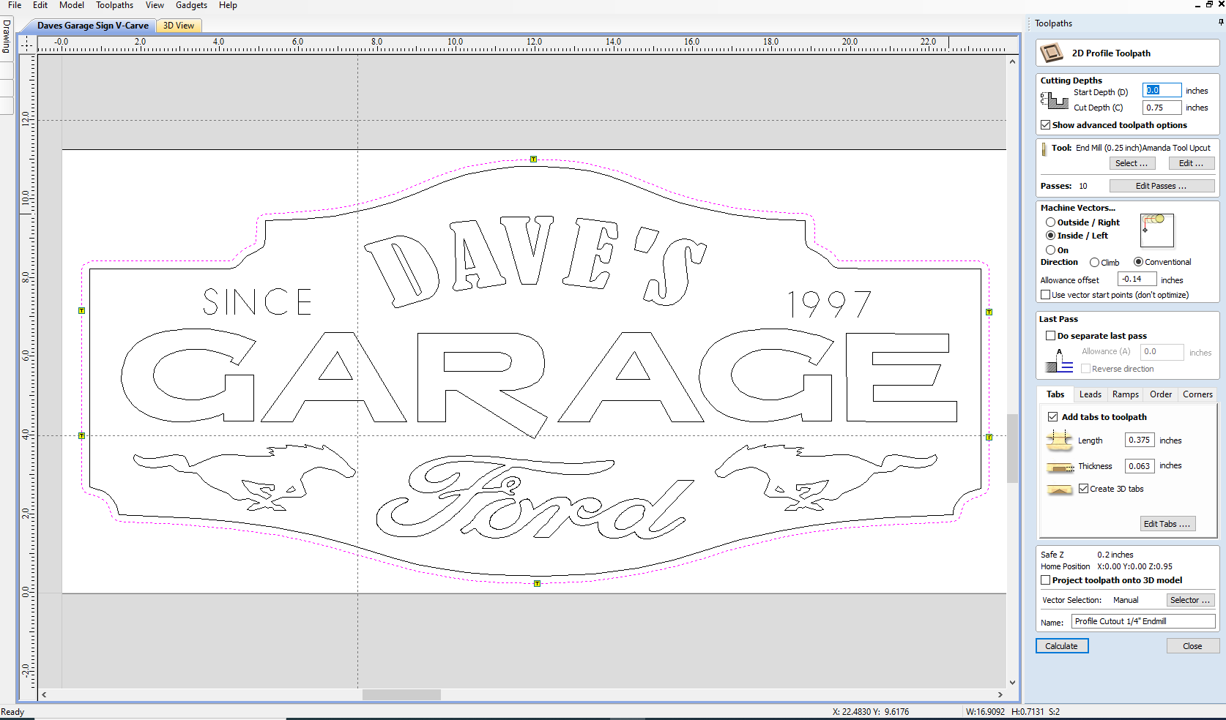Image resolution: width=1226 pixels, height=720 pixels.
Task: Open the Model menu
Action: pyautogui.click(x=72, y=5)
